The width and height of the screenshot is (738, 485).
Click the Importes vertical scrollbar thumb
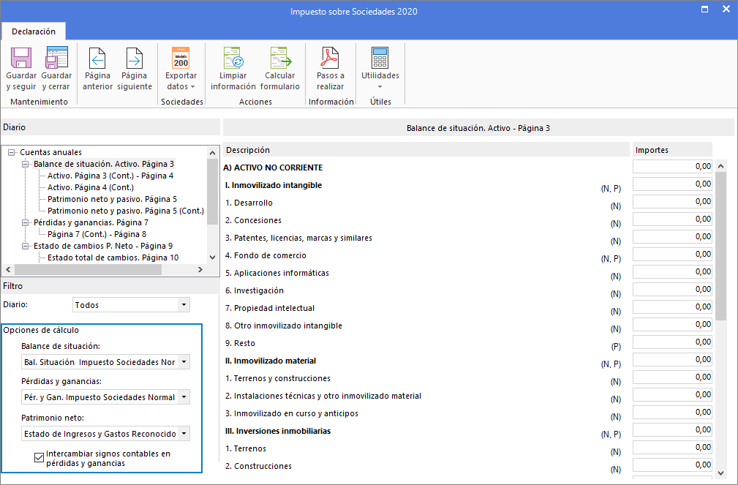tap(720, 247)
